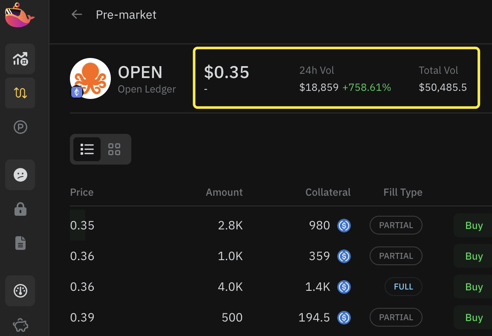Click Buy on the 0.35 price row
Screen dimensions: 492x336
[474, 226]
